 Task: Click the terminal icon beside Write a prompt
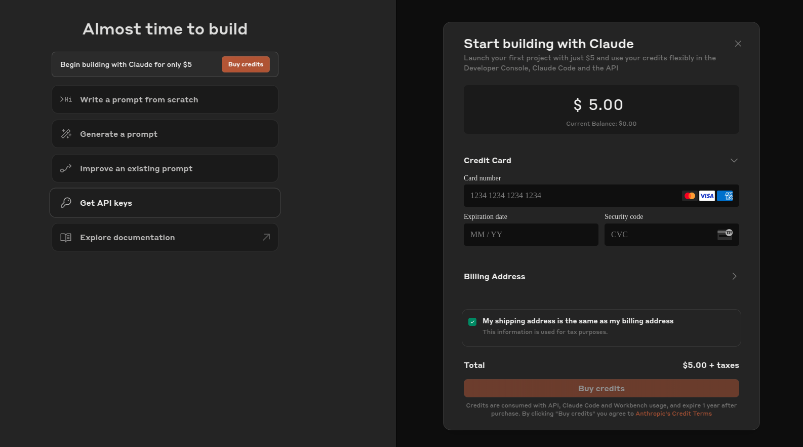tap(66, 99)
